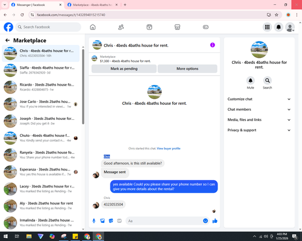Expand the Chat members section
Image resolution: width=302 pixels, height=241 pixels.
[259, 110]
